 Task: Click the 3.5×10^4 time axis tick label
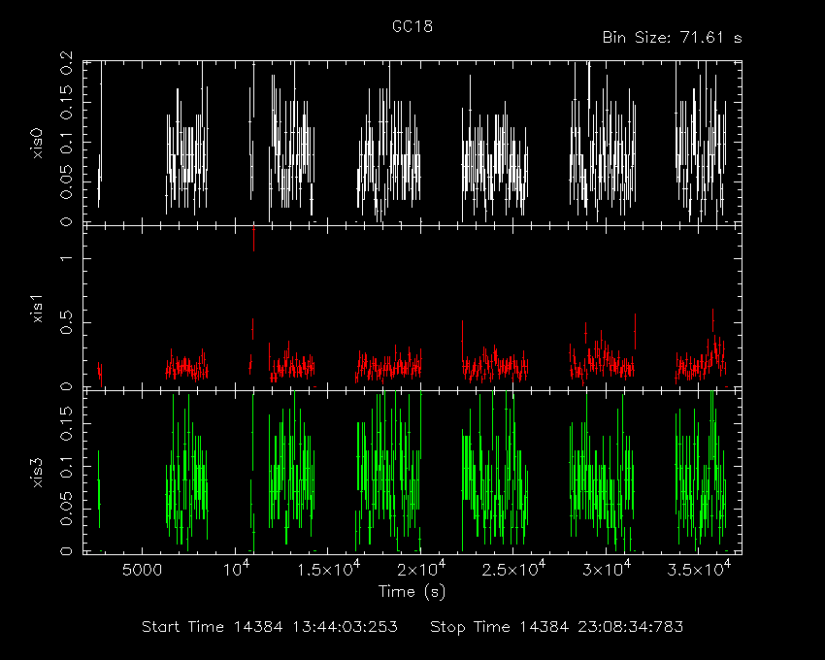point(699,569)
